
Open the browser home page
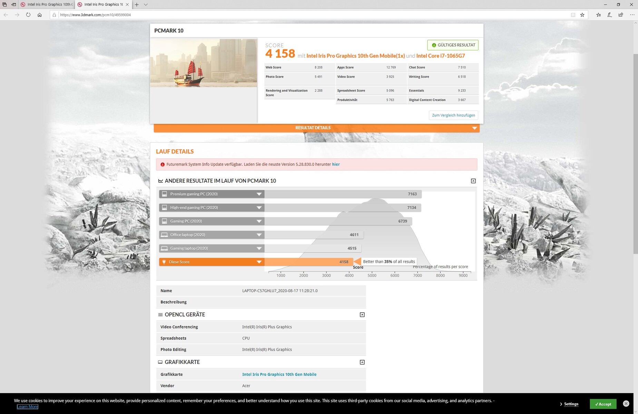coord(40,15)
